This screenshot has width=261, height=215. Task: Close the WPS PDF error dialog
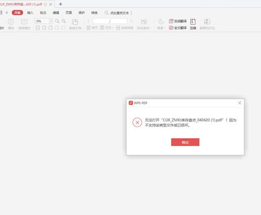tap(240, 103)
